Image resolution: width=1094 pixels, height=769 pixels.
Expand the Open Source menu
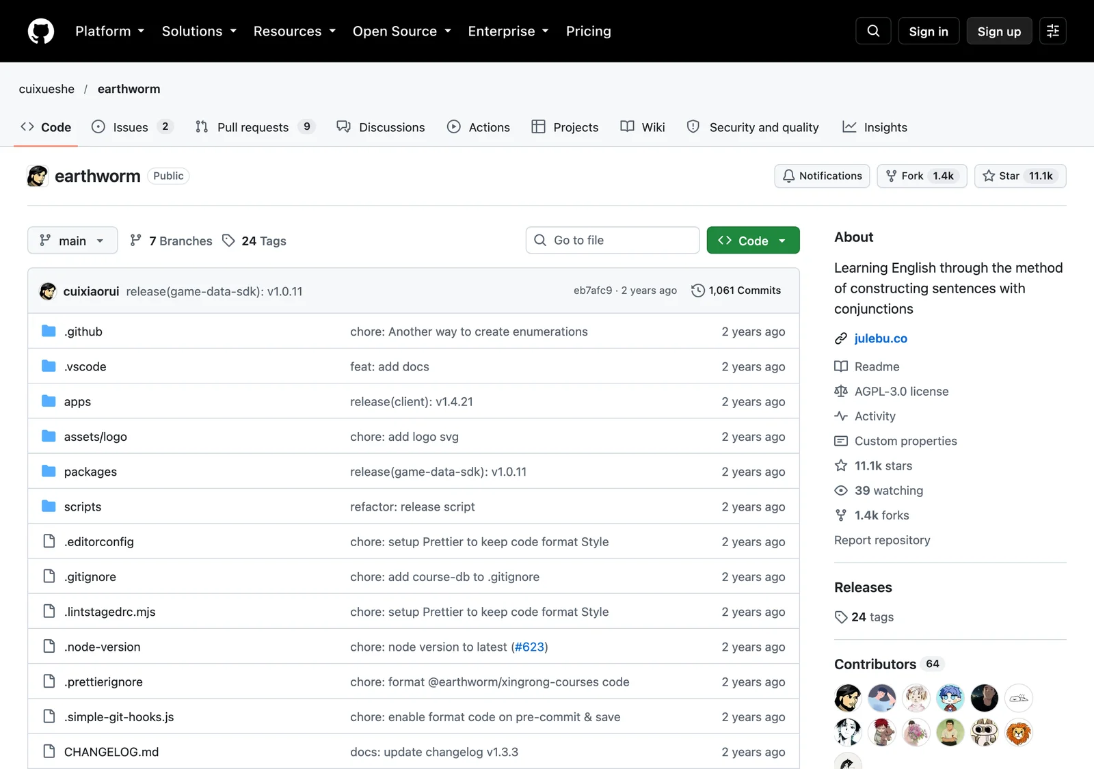(402, 31)
